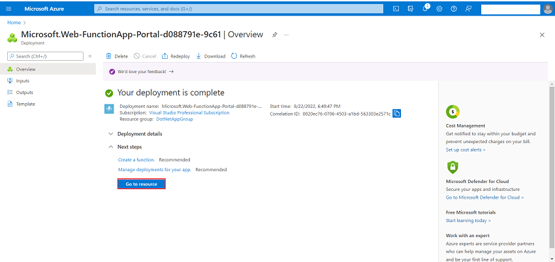This screenshot has height=262, width=555.
Task: Open more options ellipsis beside title
Action: pyautogui.click(x=286, y=35)
